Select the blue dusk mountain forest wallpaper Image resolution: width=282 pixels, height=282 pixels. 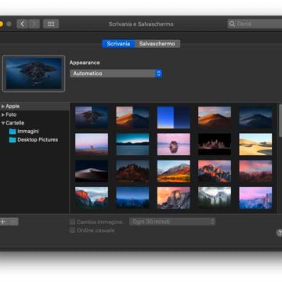pyautogui.click(x=132, y=198)
